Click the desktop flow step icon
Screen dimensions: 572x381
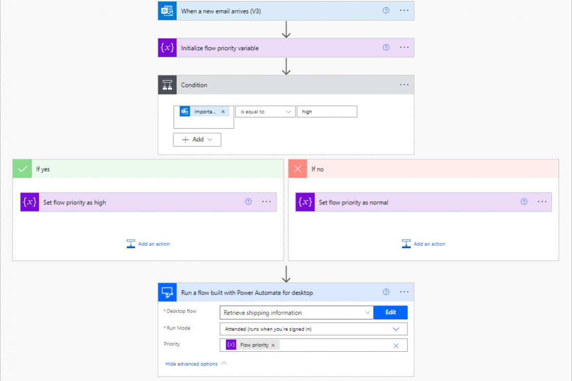point(167,293)
